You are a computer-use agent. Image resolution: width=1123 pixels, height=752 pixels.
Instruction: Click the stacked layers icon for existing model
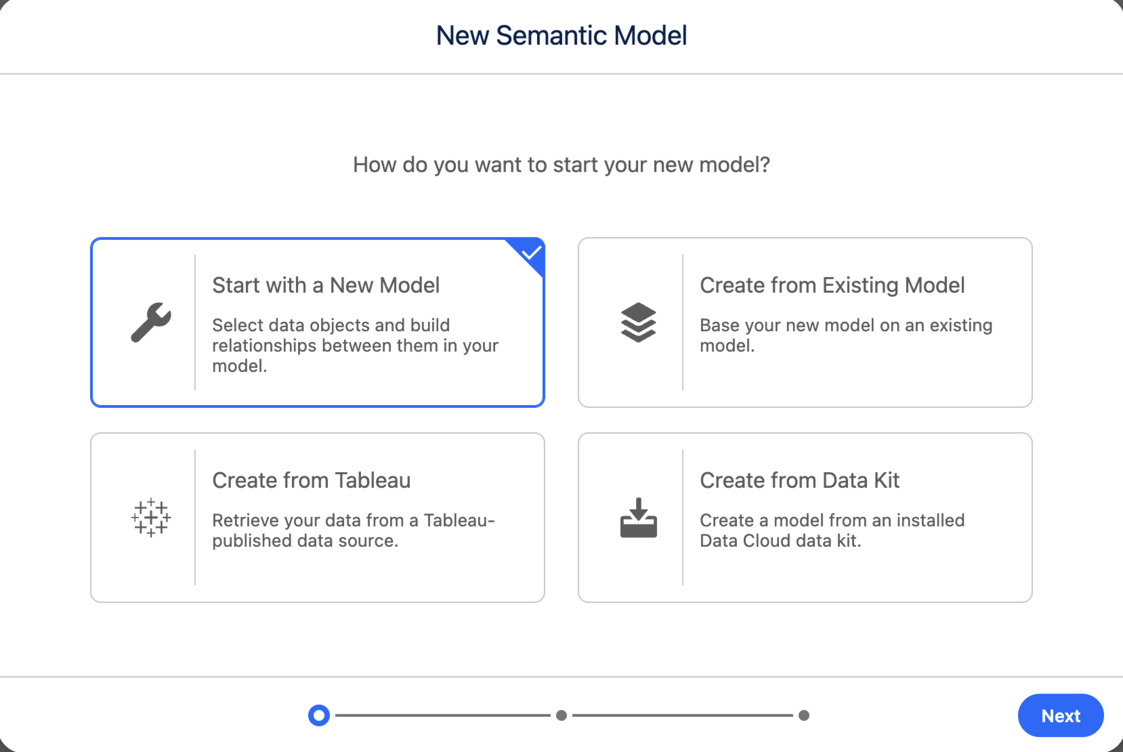click(x=638, y=322)
